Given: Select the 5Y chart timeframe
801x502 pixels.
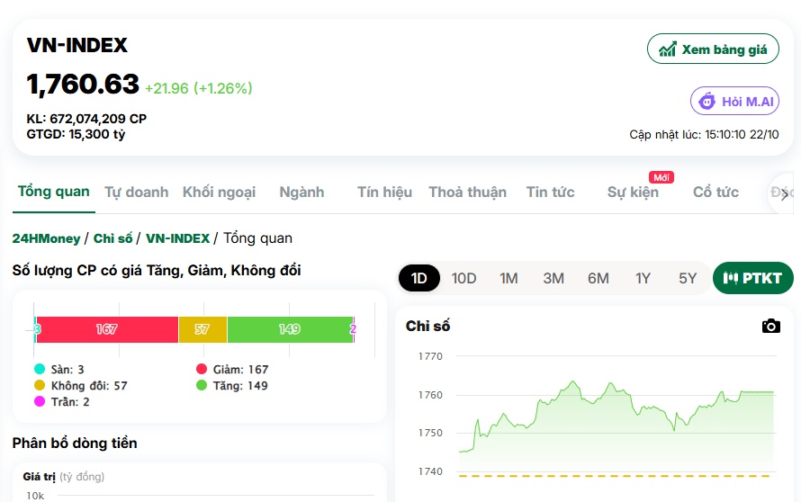Looking at the screenshot, I should (688, 278).
